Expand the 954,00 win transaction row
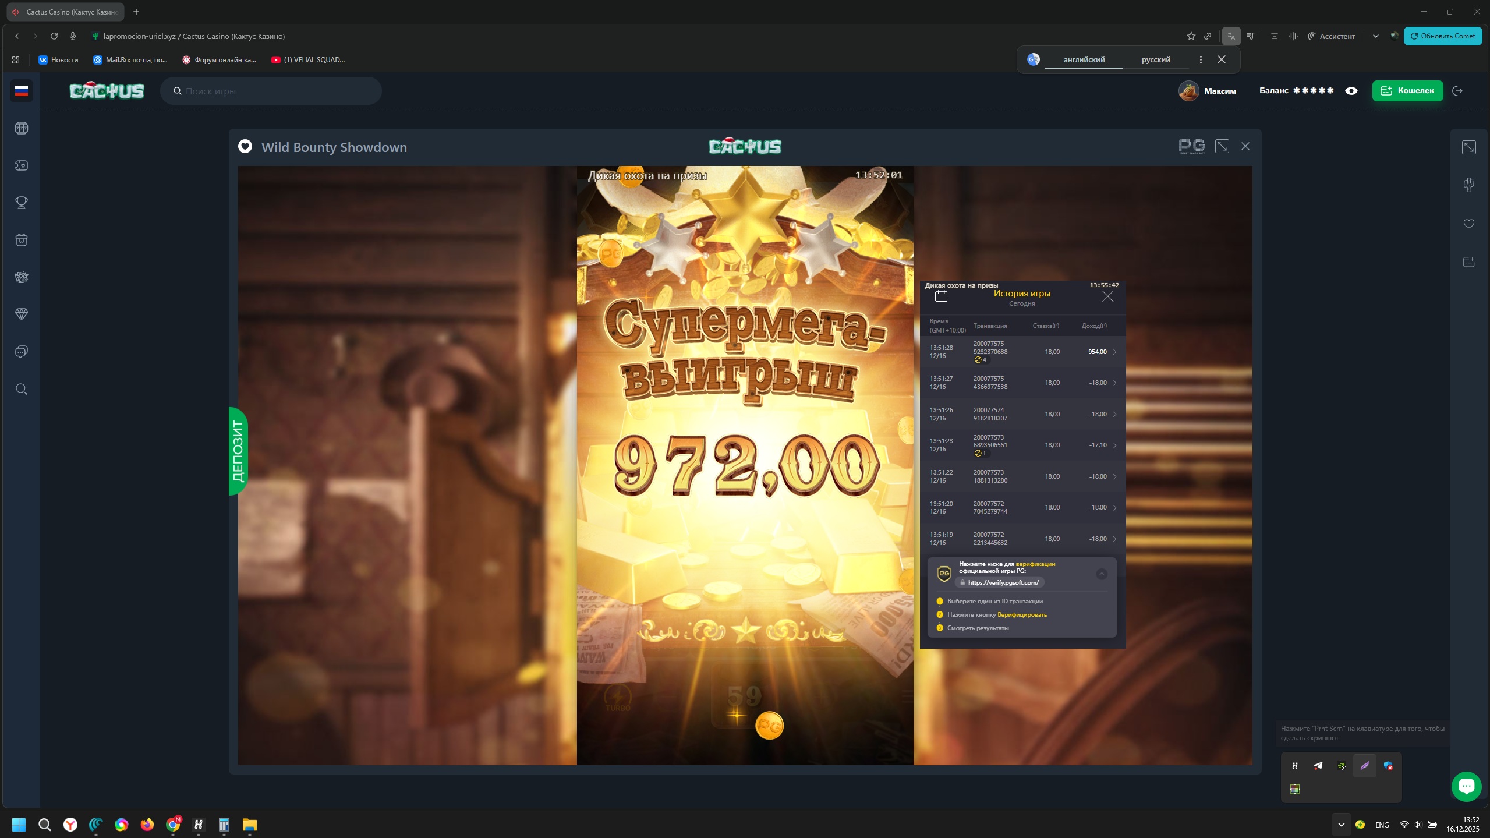1490x838 pixels. click(1114, 352)
